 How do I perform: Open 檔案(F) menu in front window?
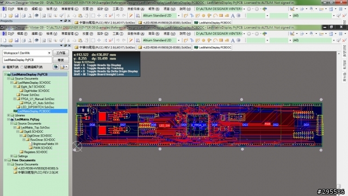[22, 34]
